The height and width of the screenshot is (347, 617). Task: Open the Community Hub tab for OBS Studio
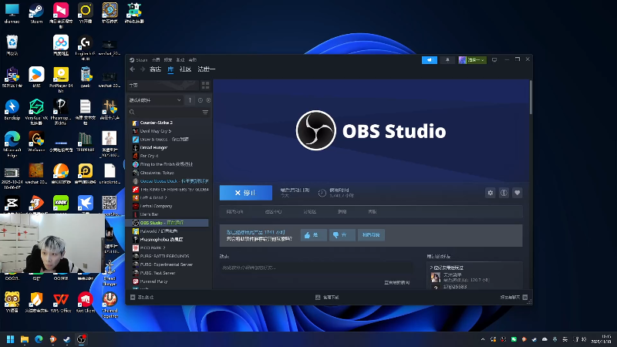[x=274, y=211]
